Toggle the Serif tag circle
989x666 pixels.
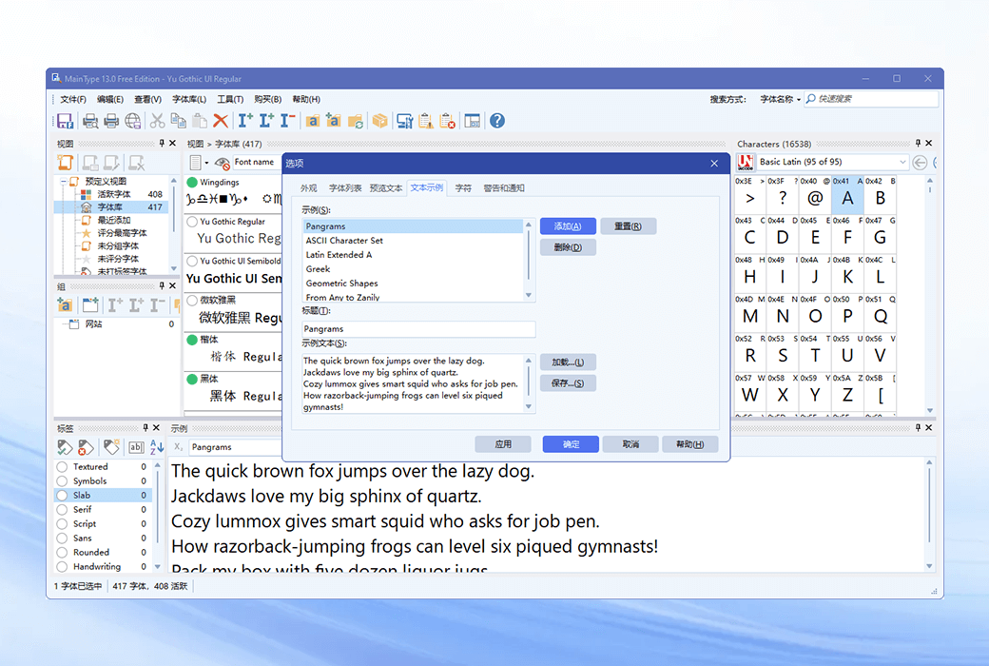(x=62, y=509)
